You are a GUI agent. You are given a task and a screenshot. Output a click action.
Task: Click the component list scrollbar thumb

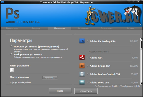pos(141,45)
